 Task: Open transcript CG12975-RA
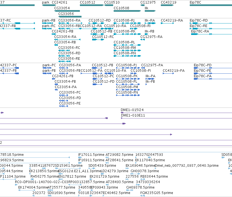click(151, 37)
